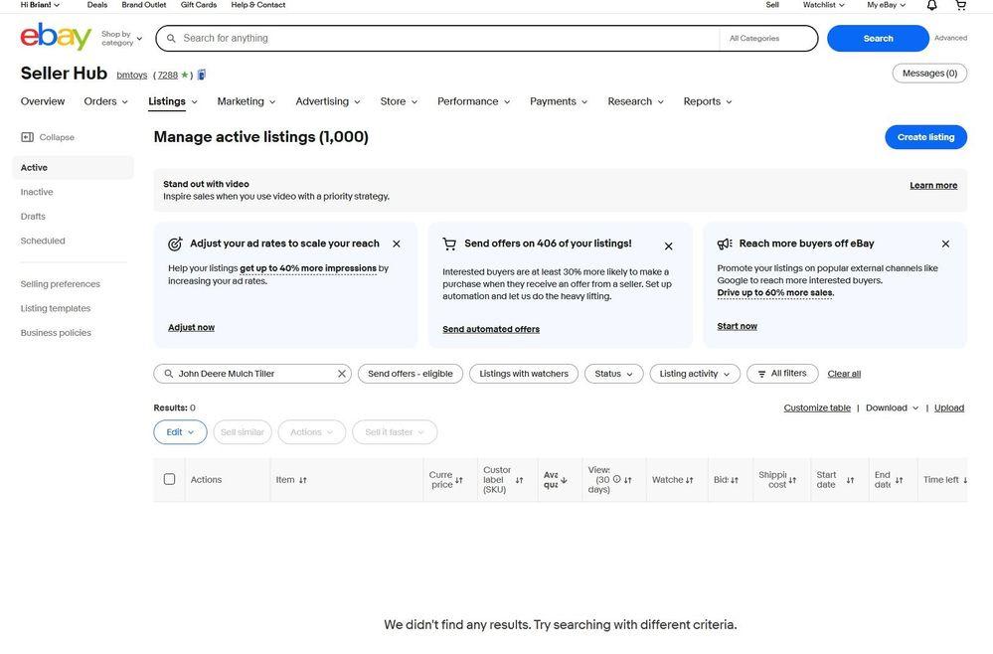Sort the table by the Item column
Screen dimensions: 993x654
click(303, 480)
